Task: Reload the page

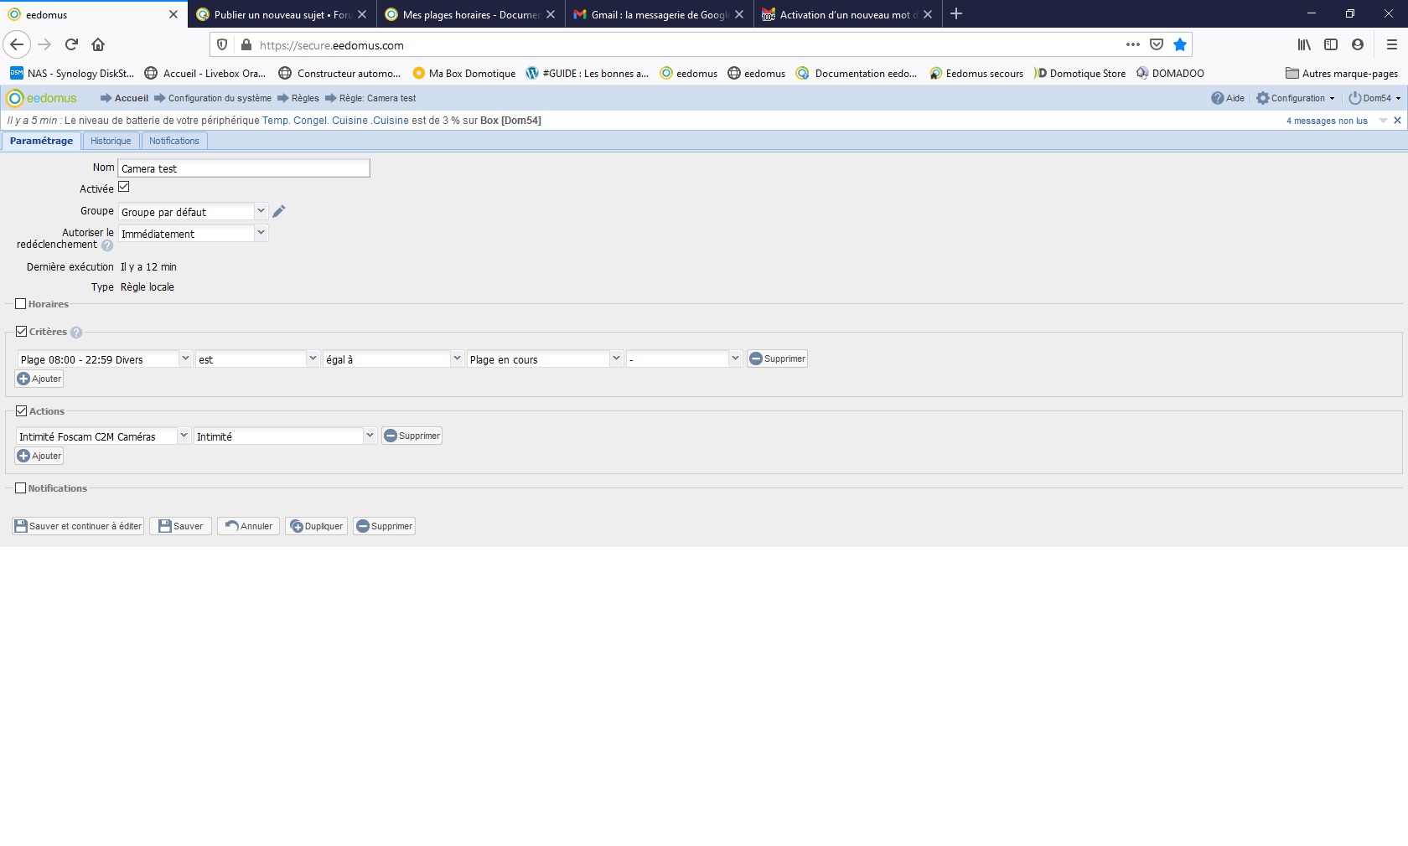Action: pos(71,44)
